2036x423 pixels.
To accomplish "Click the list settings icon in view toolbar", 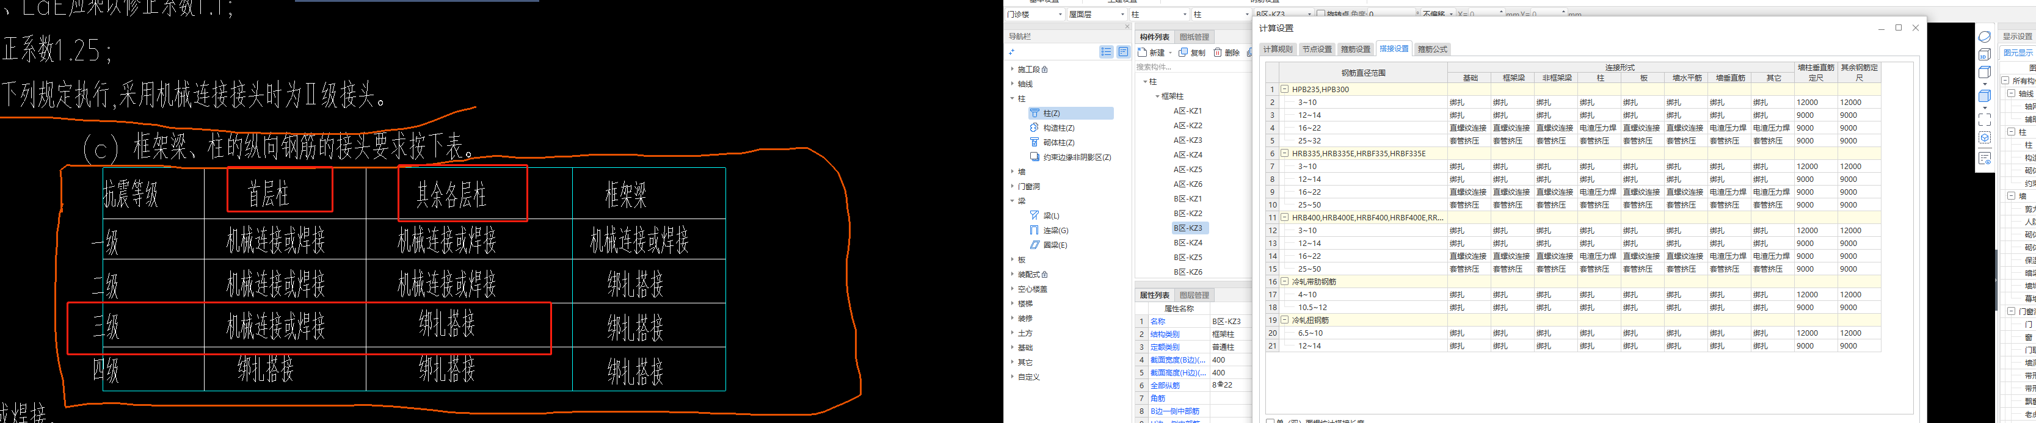I will pos(1985,159).
